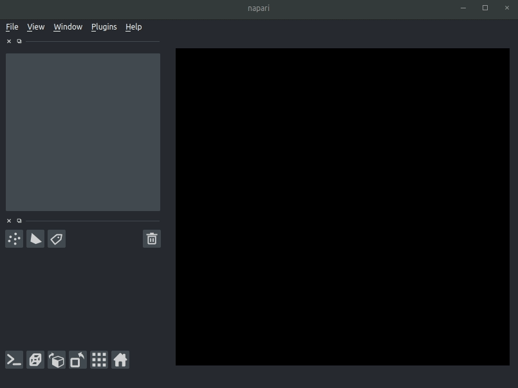
Task: Add a new Points layer
Action: pos(14,239)
